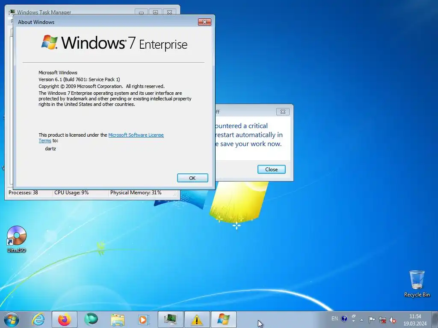
Task: Open the Start menu orb
Action: [12, 319]
